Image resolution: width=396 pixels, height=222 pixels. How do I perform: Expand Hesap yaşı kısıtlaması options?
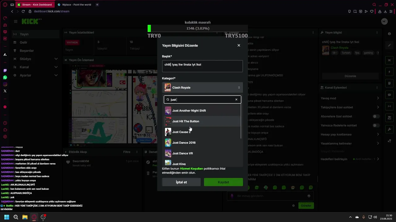pyautogui.click(x=378, y=134)
